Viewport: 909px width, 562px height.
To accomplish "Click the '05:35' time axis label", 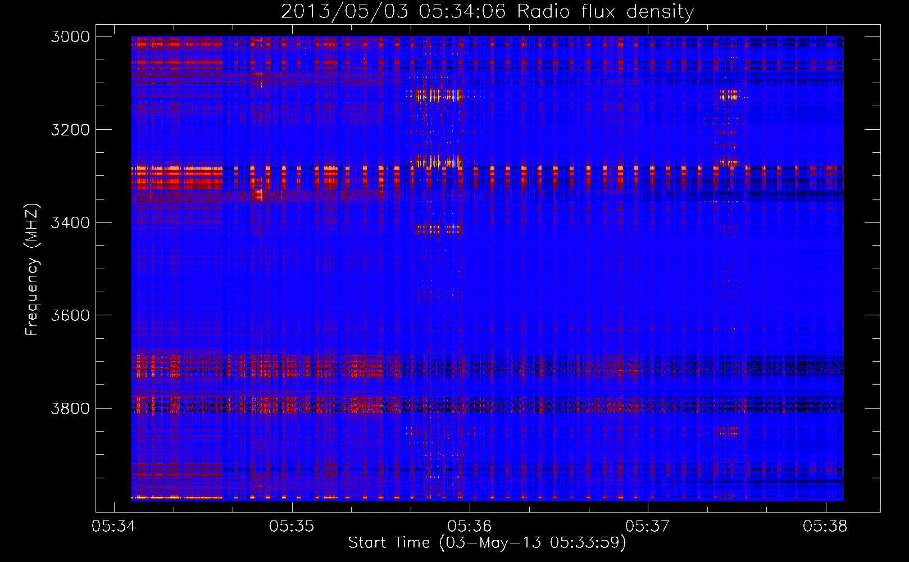I will 292,527.
